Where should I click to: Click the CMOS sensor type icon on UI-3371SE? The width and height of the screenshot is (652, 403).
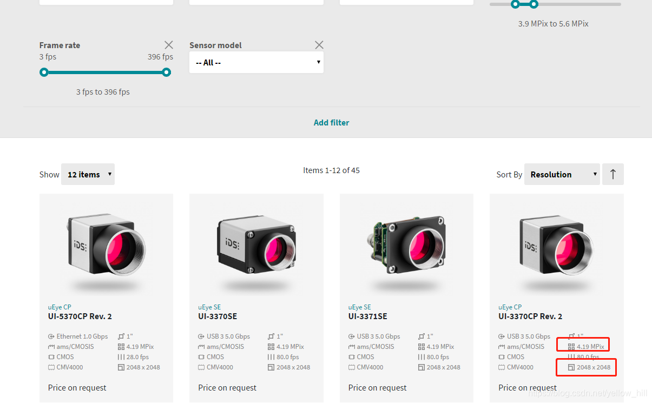352,357
